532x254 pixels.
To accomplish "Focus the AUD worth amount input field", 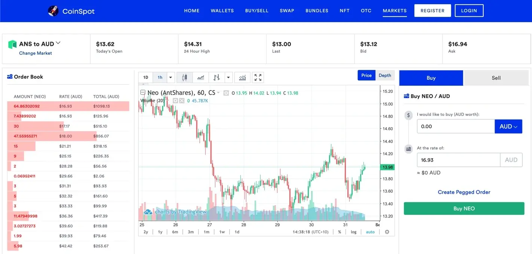I will coord(456,126).
